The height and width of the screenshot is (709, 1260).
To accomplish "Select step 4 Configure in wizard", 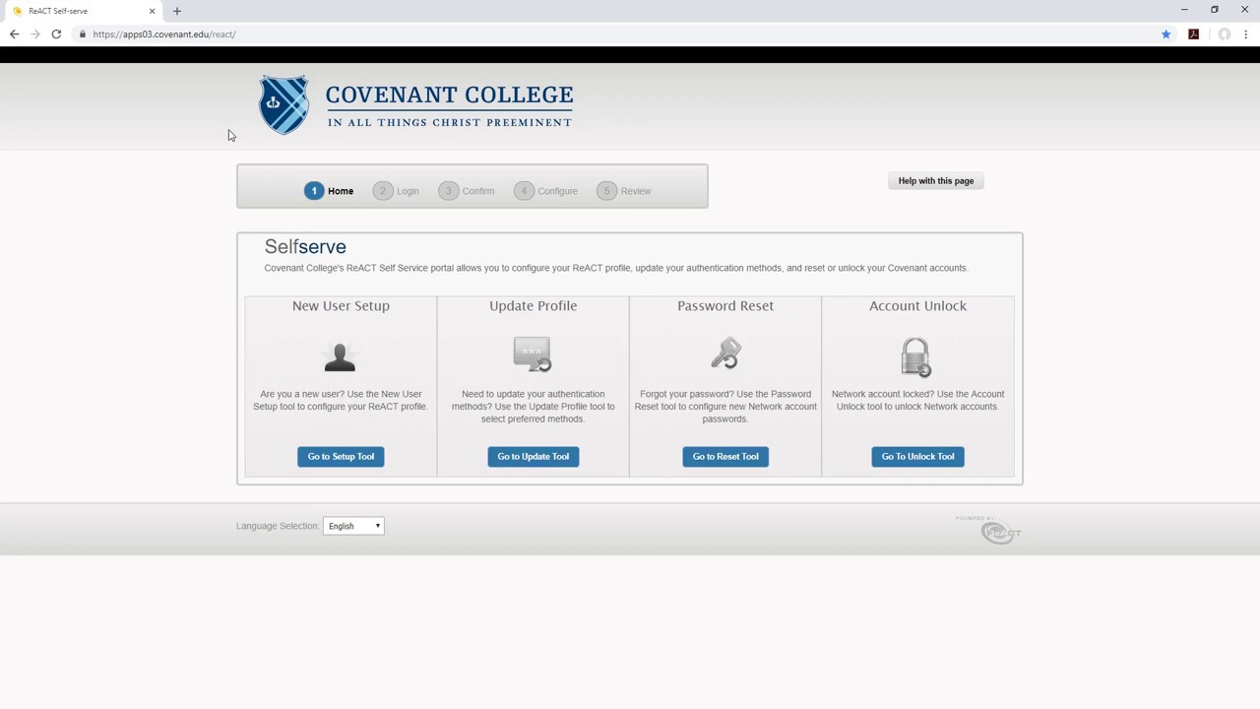I will (546, 191).
